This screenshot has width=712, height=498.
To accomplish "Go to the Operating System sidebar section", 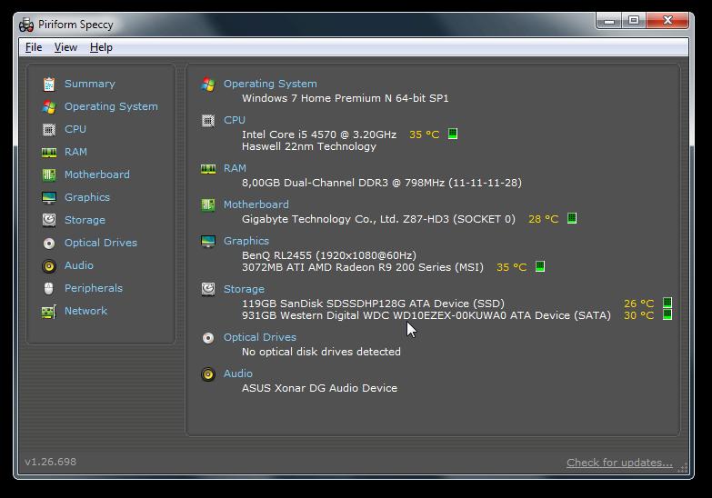I will click(111, 106).
